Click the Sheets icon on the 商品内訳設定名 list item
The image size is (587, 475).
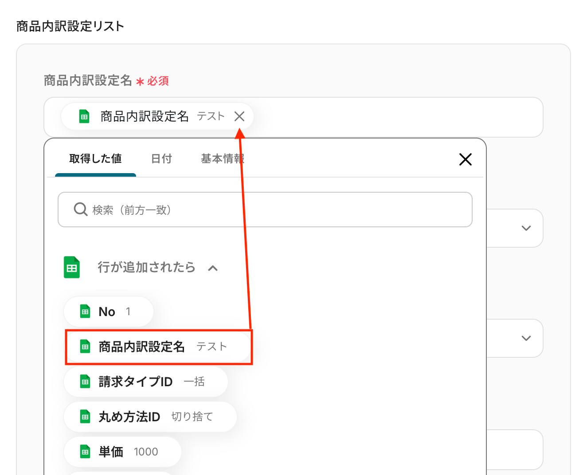click(85, 346)
